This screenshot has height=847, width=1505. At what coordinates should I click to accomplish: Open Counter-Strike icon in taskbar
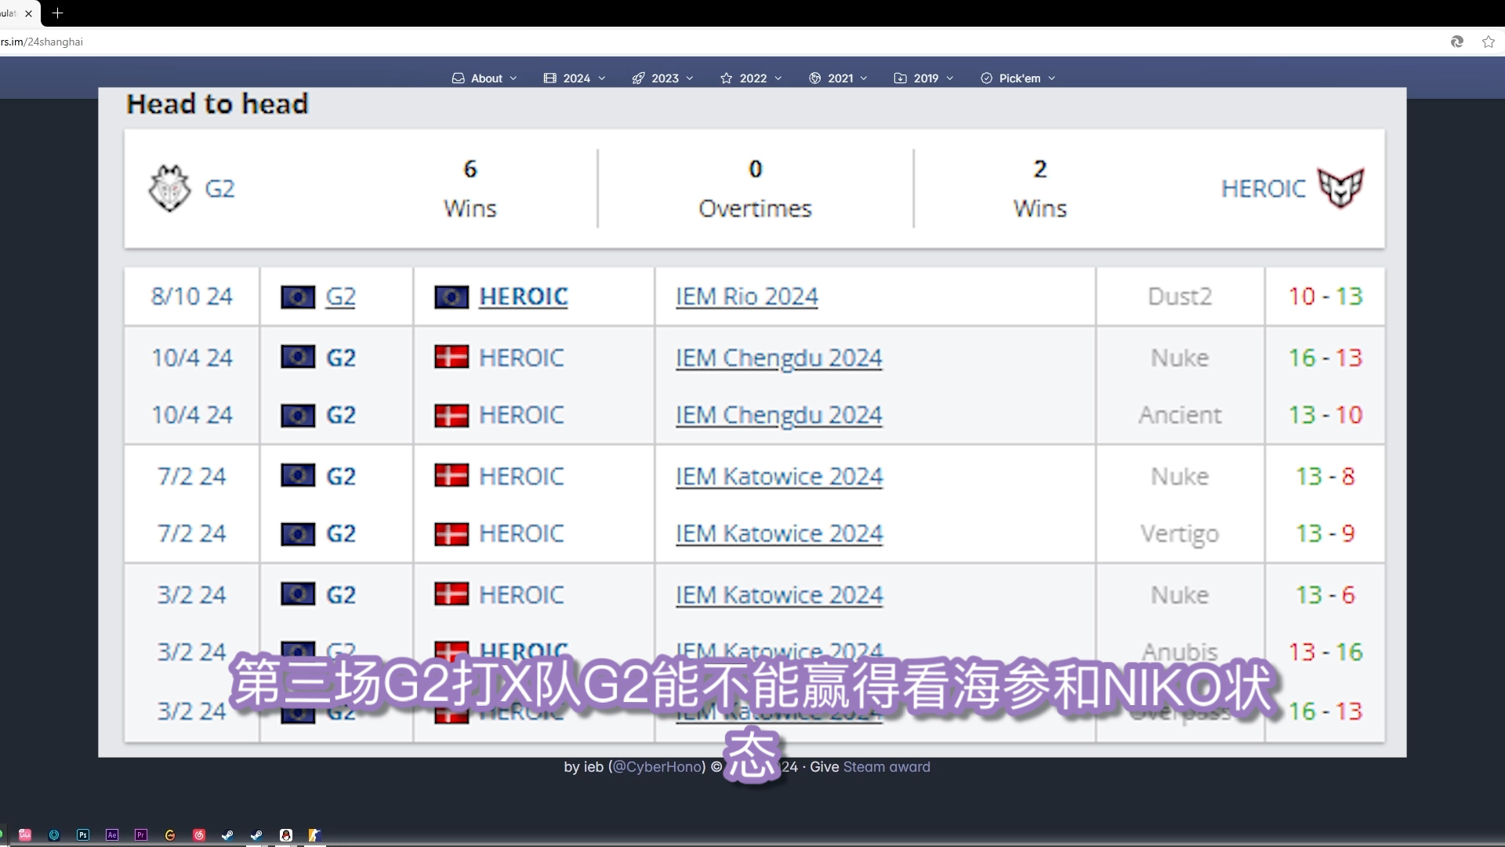(x=314, y=835)
